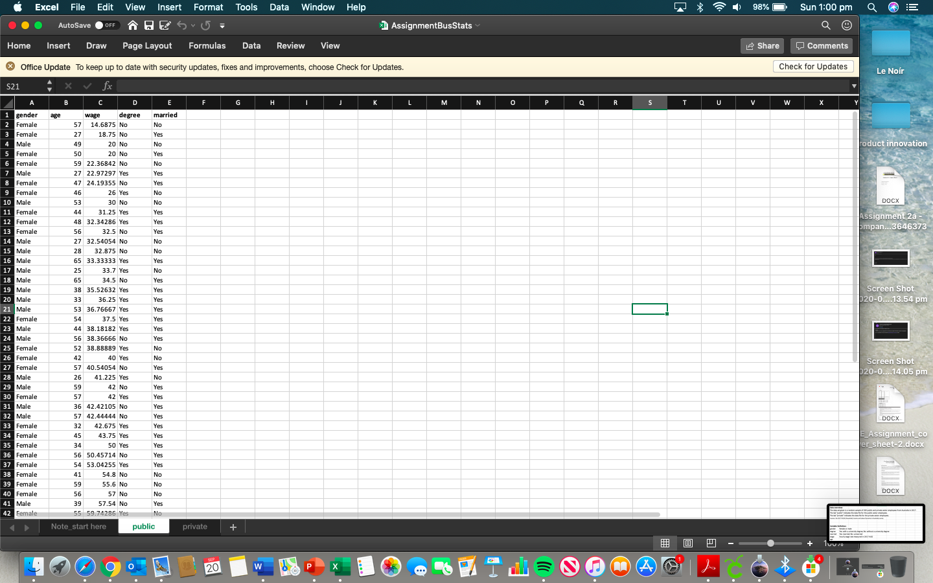This screenshot has width=933, height=583.
Task: Go to next sheet with right arrow
Action: pos(27,527)
